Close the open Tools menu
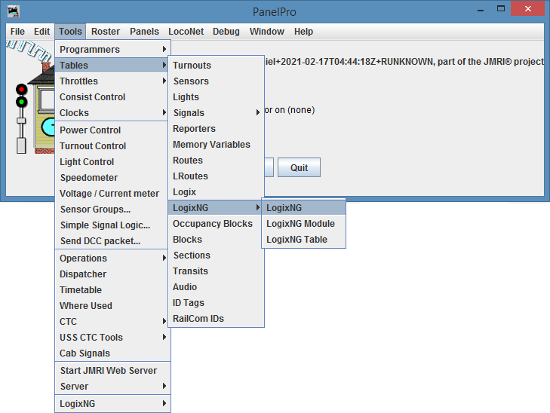Screen dimensions: 550x413 [x=70, y=32]
